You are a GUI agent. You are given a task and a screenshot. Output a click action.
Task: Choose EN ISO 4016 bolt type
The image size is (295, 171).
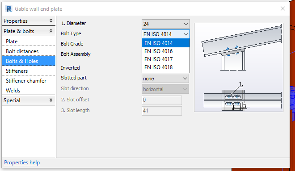[166, 51]
